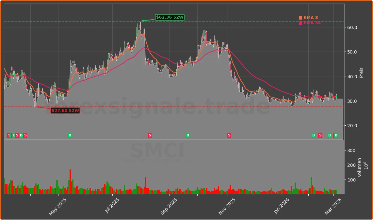Screen dimensions: 373x220
Task: Click the orange EMA 8 color swatch
Action: (x=300, y=17)
